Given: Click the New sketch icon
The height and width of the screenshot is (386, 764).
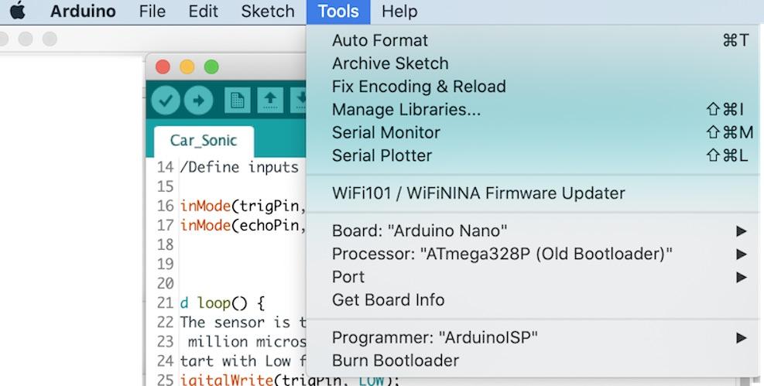Looking at the screenshot, I should click(x=238, y=101).
